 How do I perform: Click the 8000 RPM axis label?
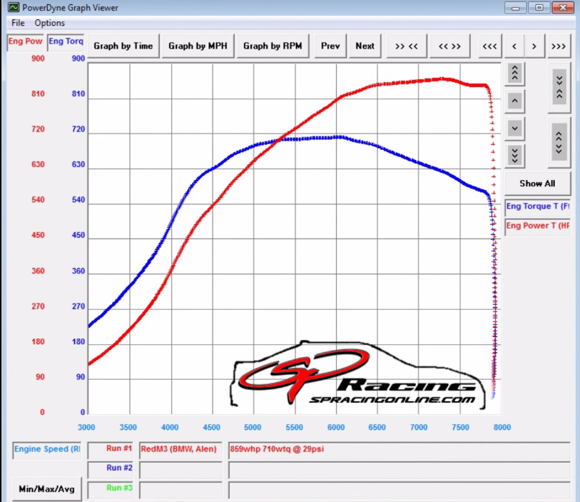(x=502, y=427)
